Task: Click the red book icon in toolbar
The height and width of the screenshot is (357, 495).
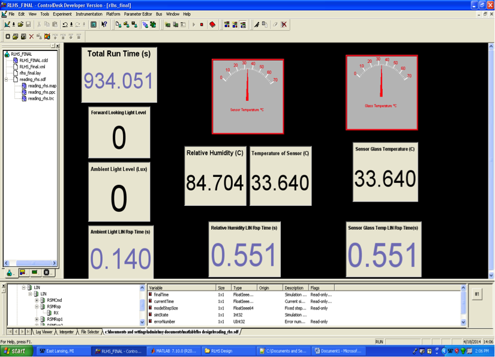Action: [x=212, y=25]
